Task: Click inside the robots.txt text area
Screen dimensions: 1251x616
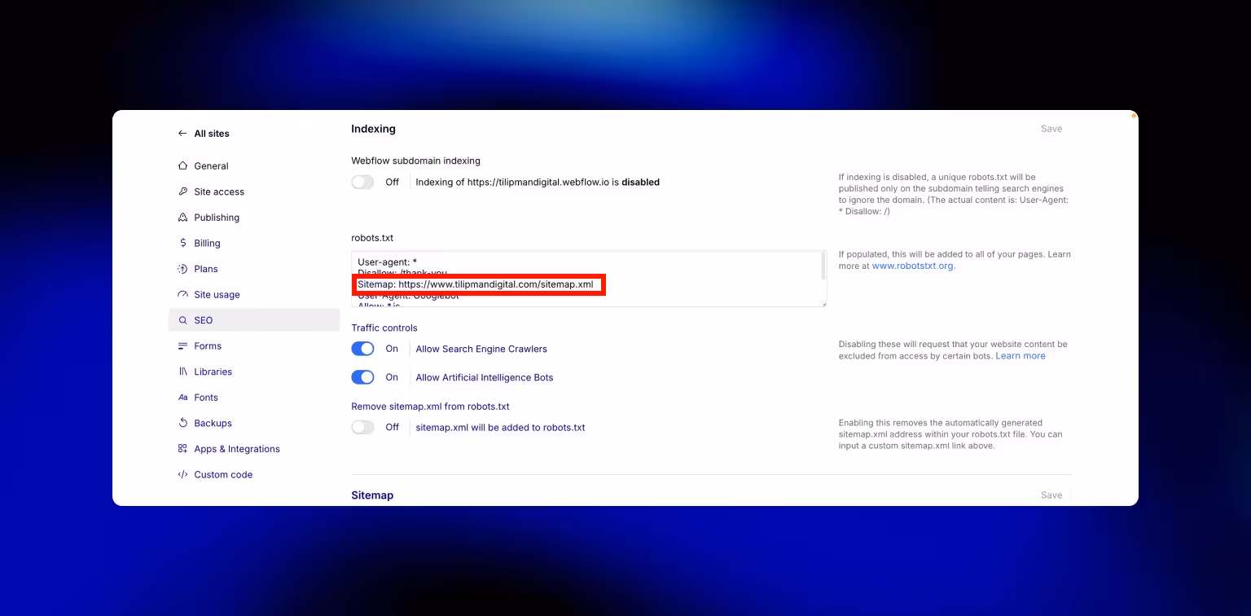Action: pos(589,279)
